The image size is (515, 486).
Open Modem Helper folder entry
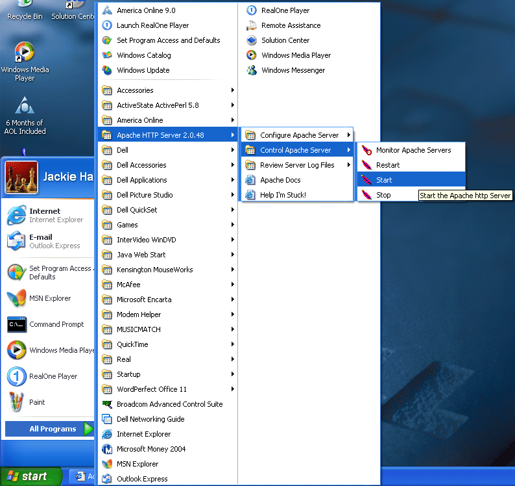click(168, 314)
